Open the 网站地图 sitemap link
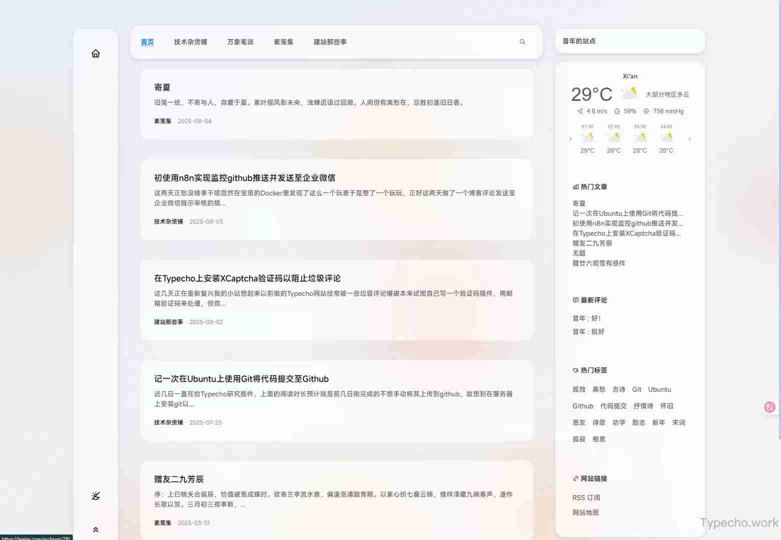Screen dimensions: 781x540 coord(585,512)
